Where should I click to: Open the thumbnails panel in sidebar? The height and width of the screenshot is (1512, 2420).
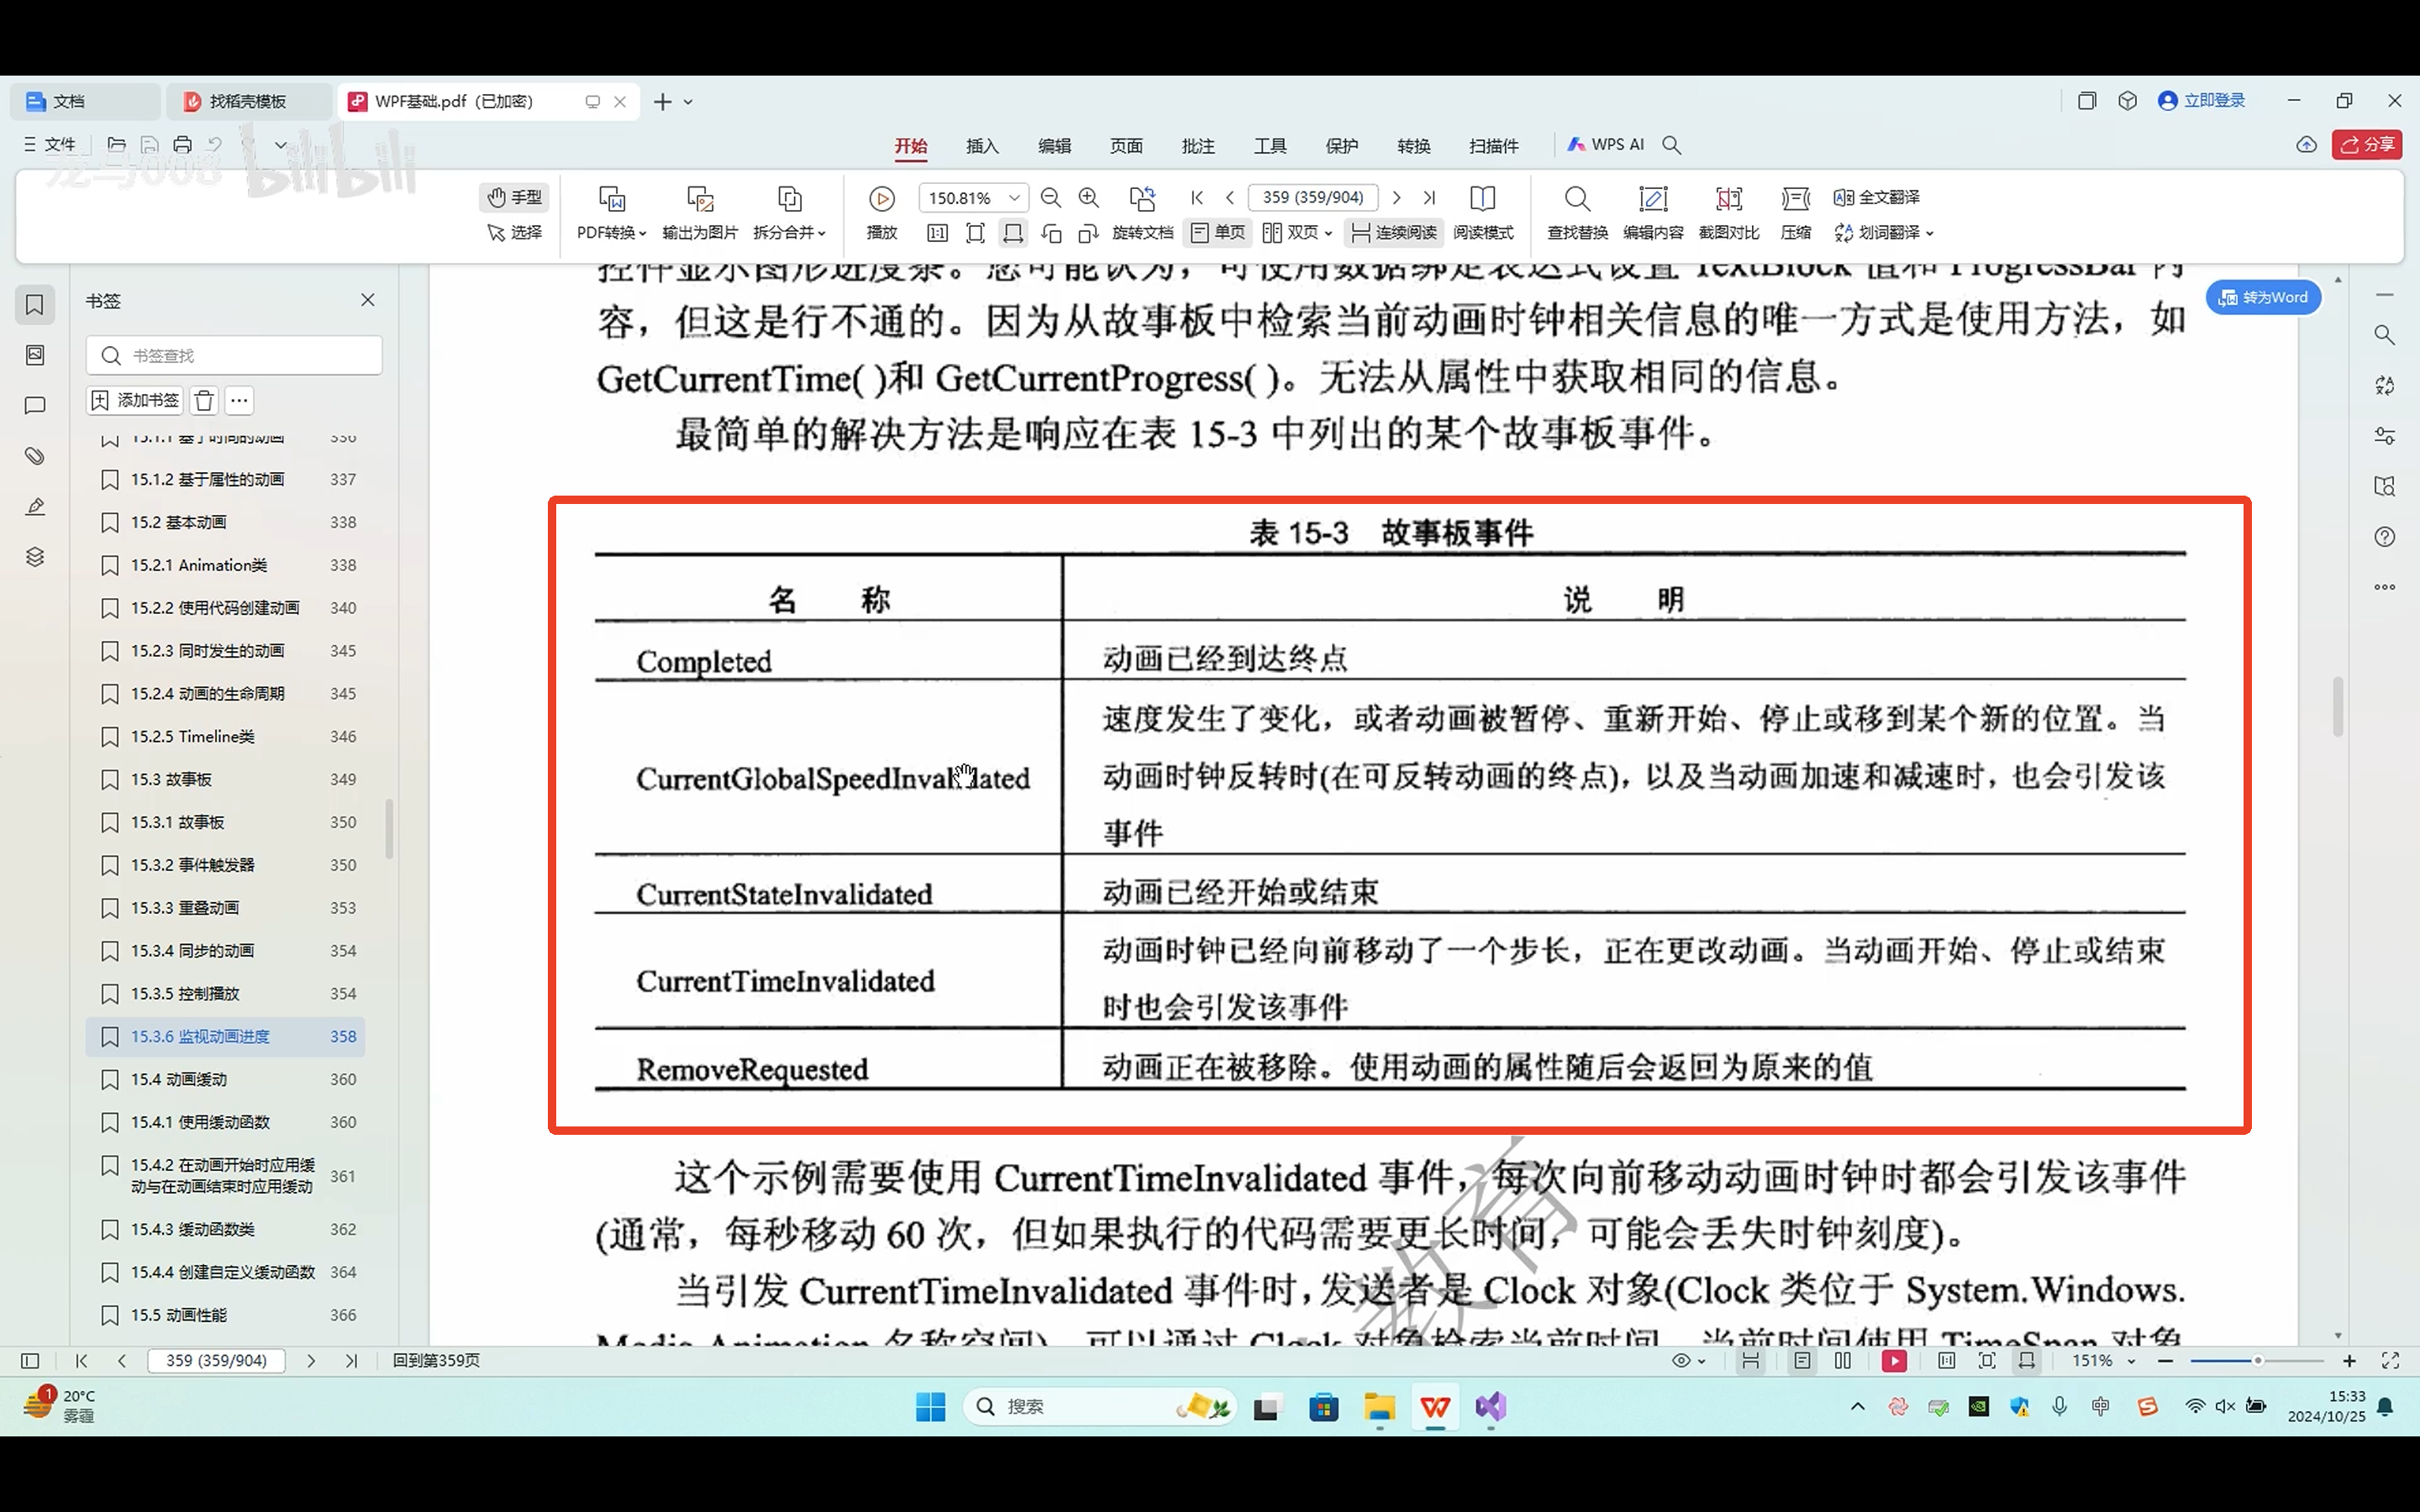[x=35, y=354]
